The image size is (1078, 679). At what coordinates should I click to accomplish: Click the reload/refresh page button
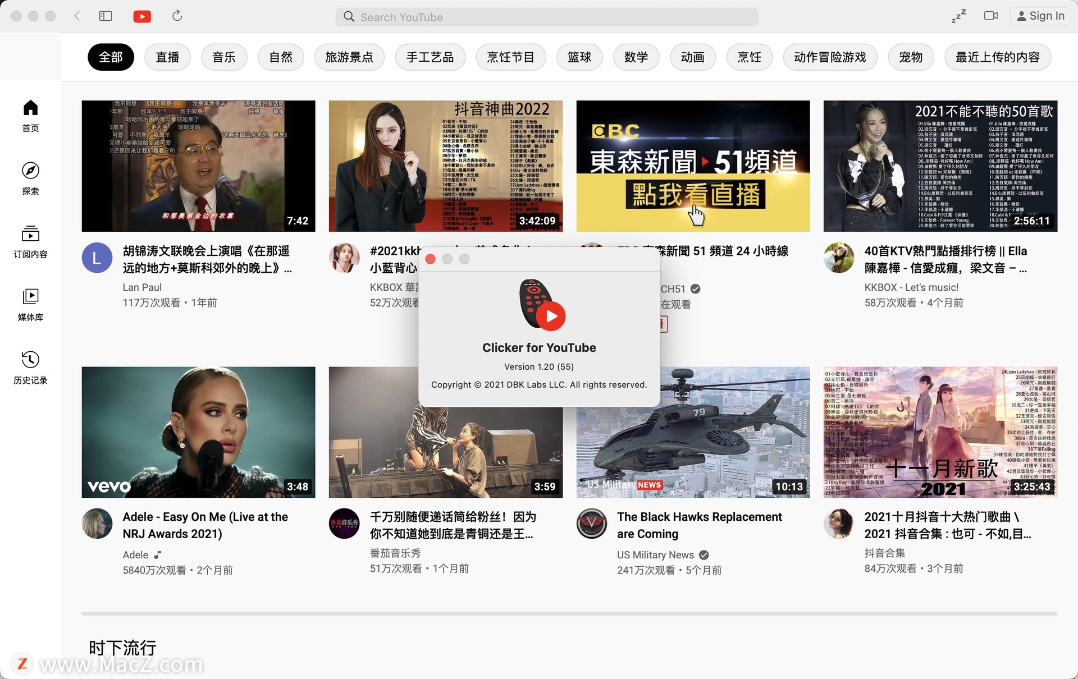(177, 15)
